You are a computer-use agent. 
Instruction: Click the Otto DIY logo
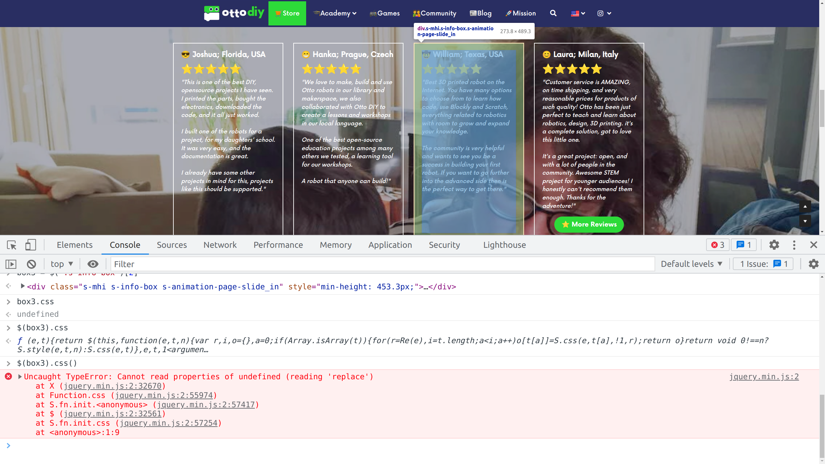(x=234, y=13)
